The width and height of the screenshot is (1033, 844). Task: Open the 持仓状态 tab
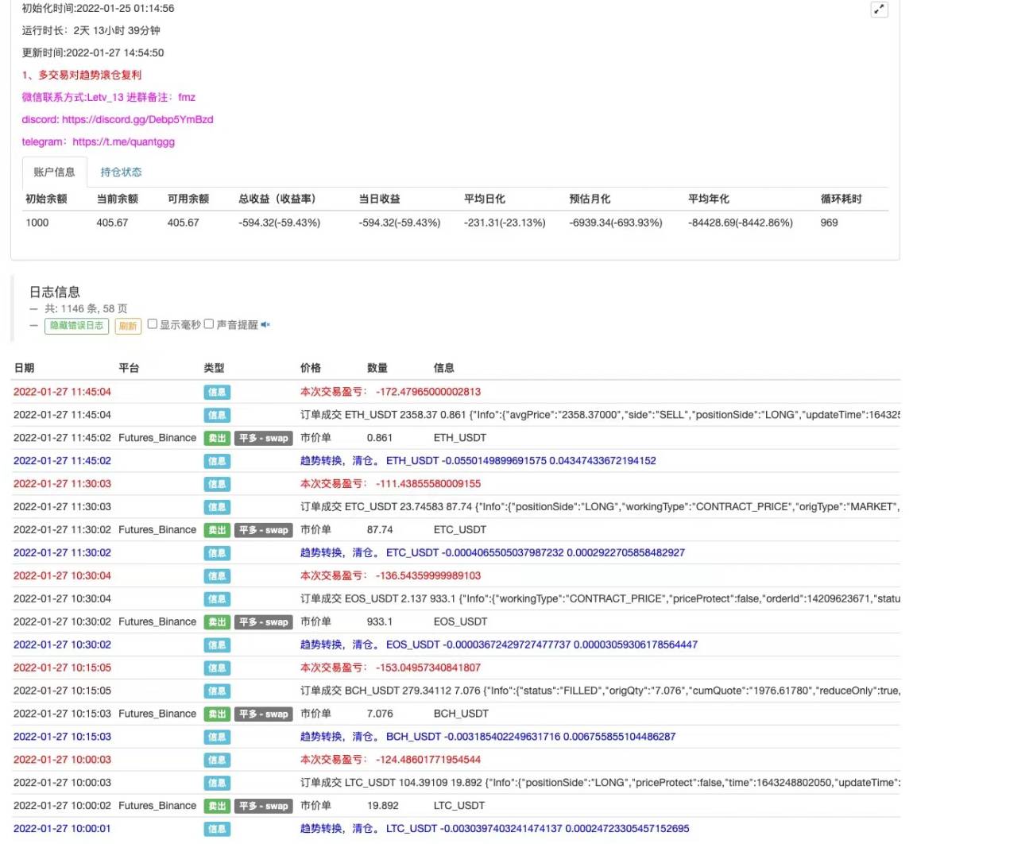click(x=121, y=172)
